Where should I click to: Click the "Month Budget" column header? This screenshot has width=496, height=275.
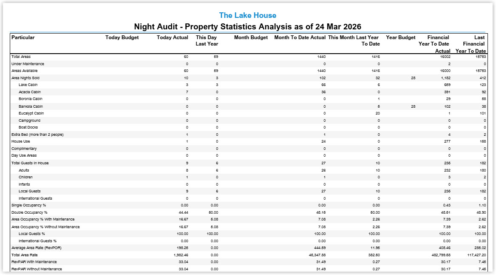click(x=251, y=37)
